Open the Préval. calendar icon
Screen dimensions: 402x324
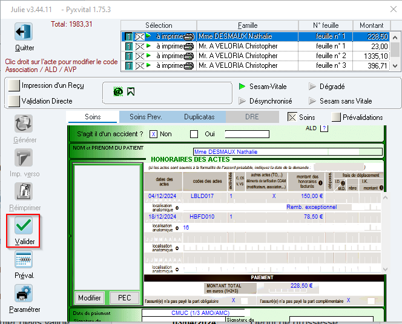pyautogui.click(x=24, y=259)
